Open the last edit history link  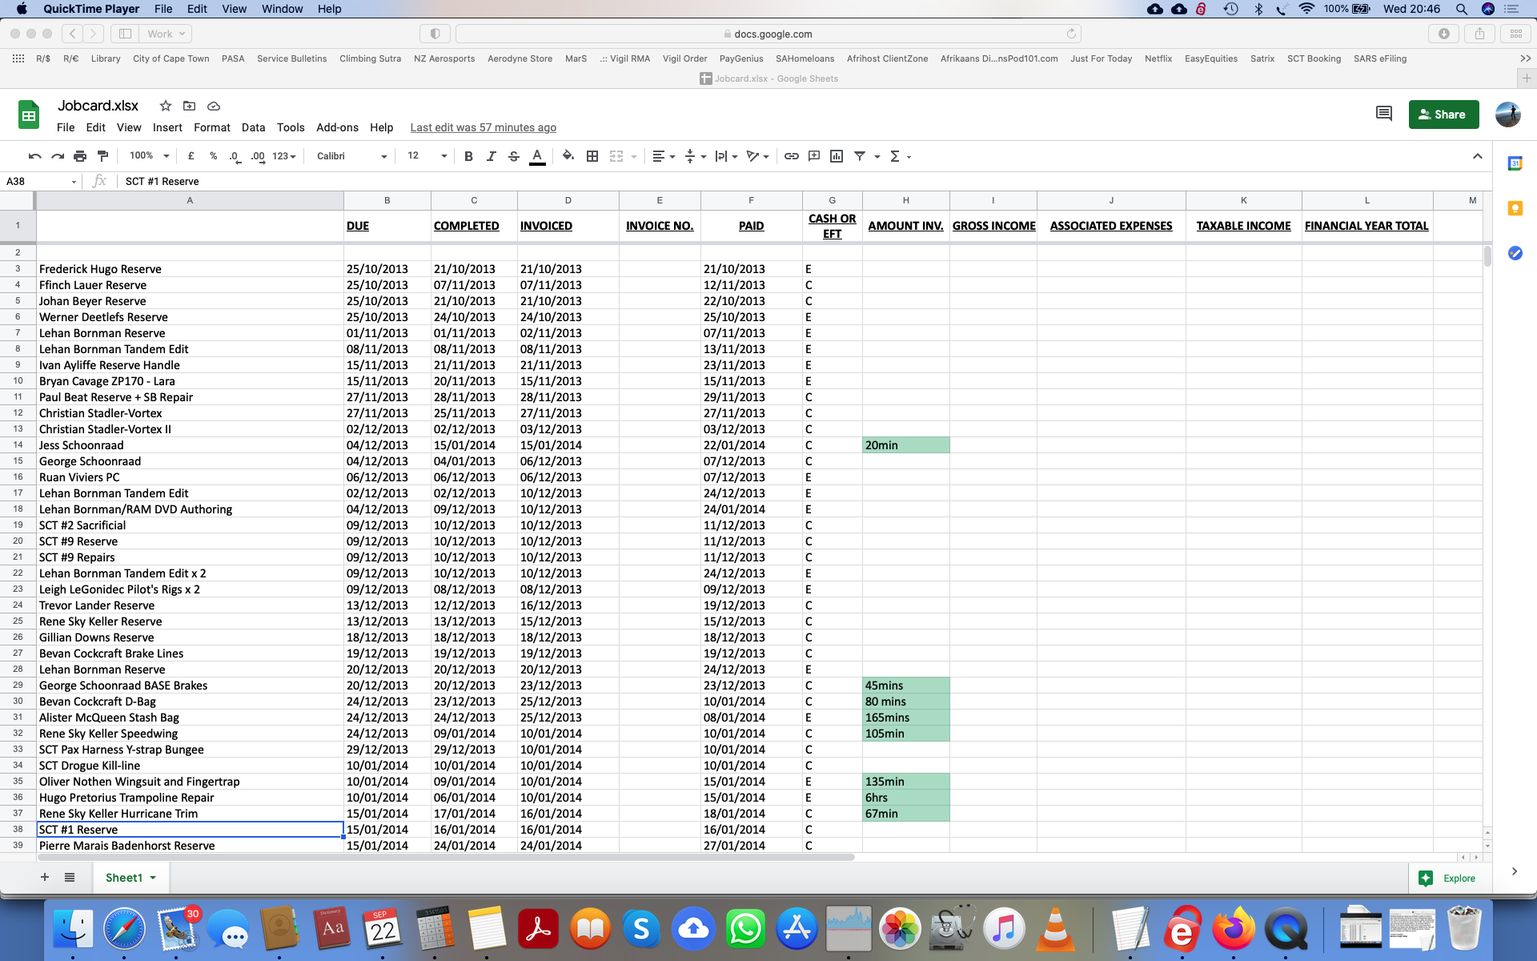tap(483, 127)
